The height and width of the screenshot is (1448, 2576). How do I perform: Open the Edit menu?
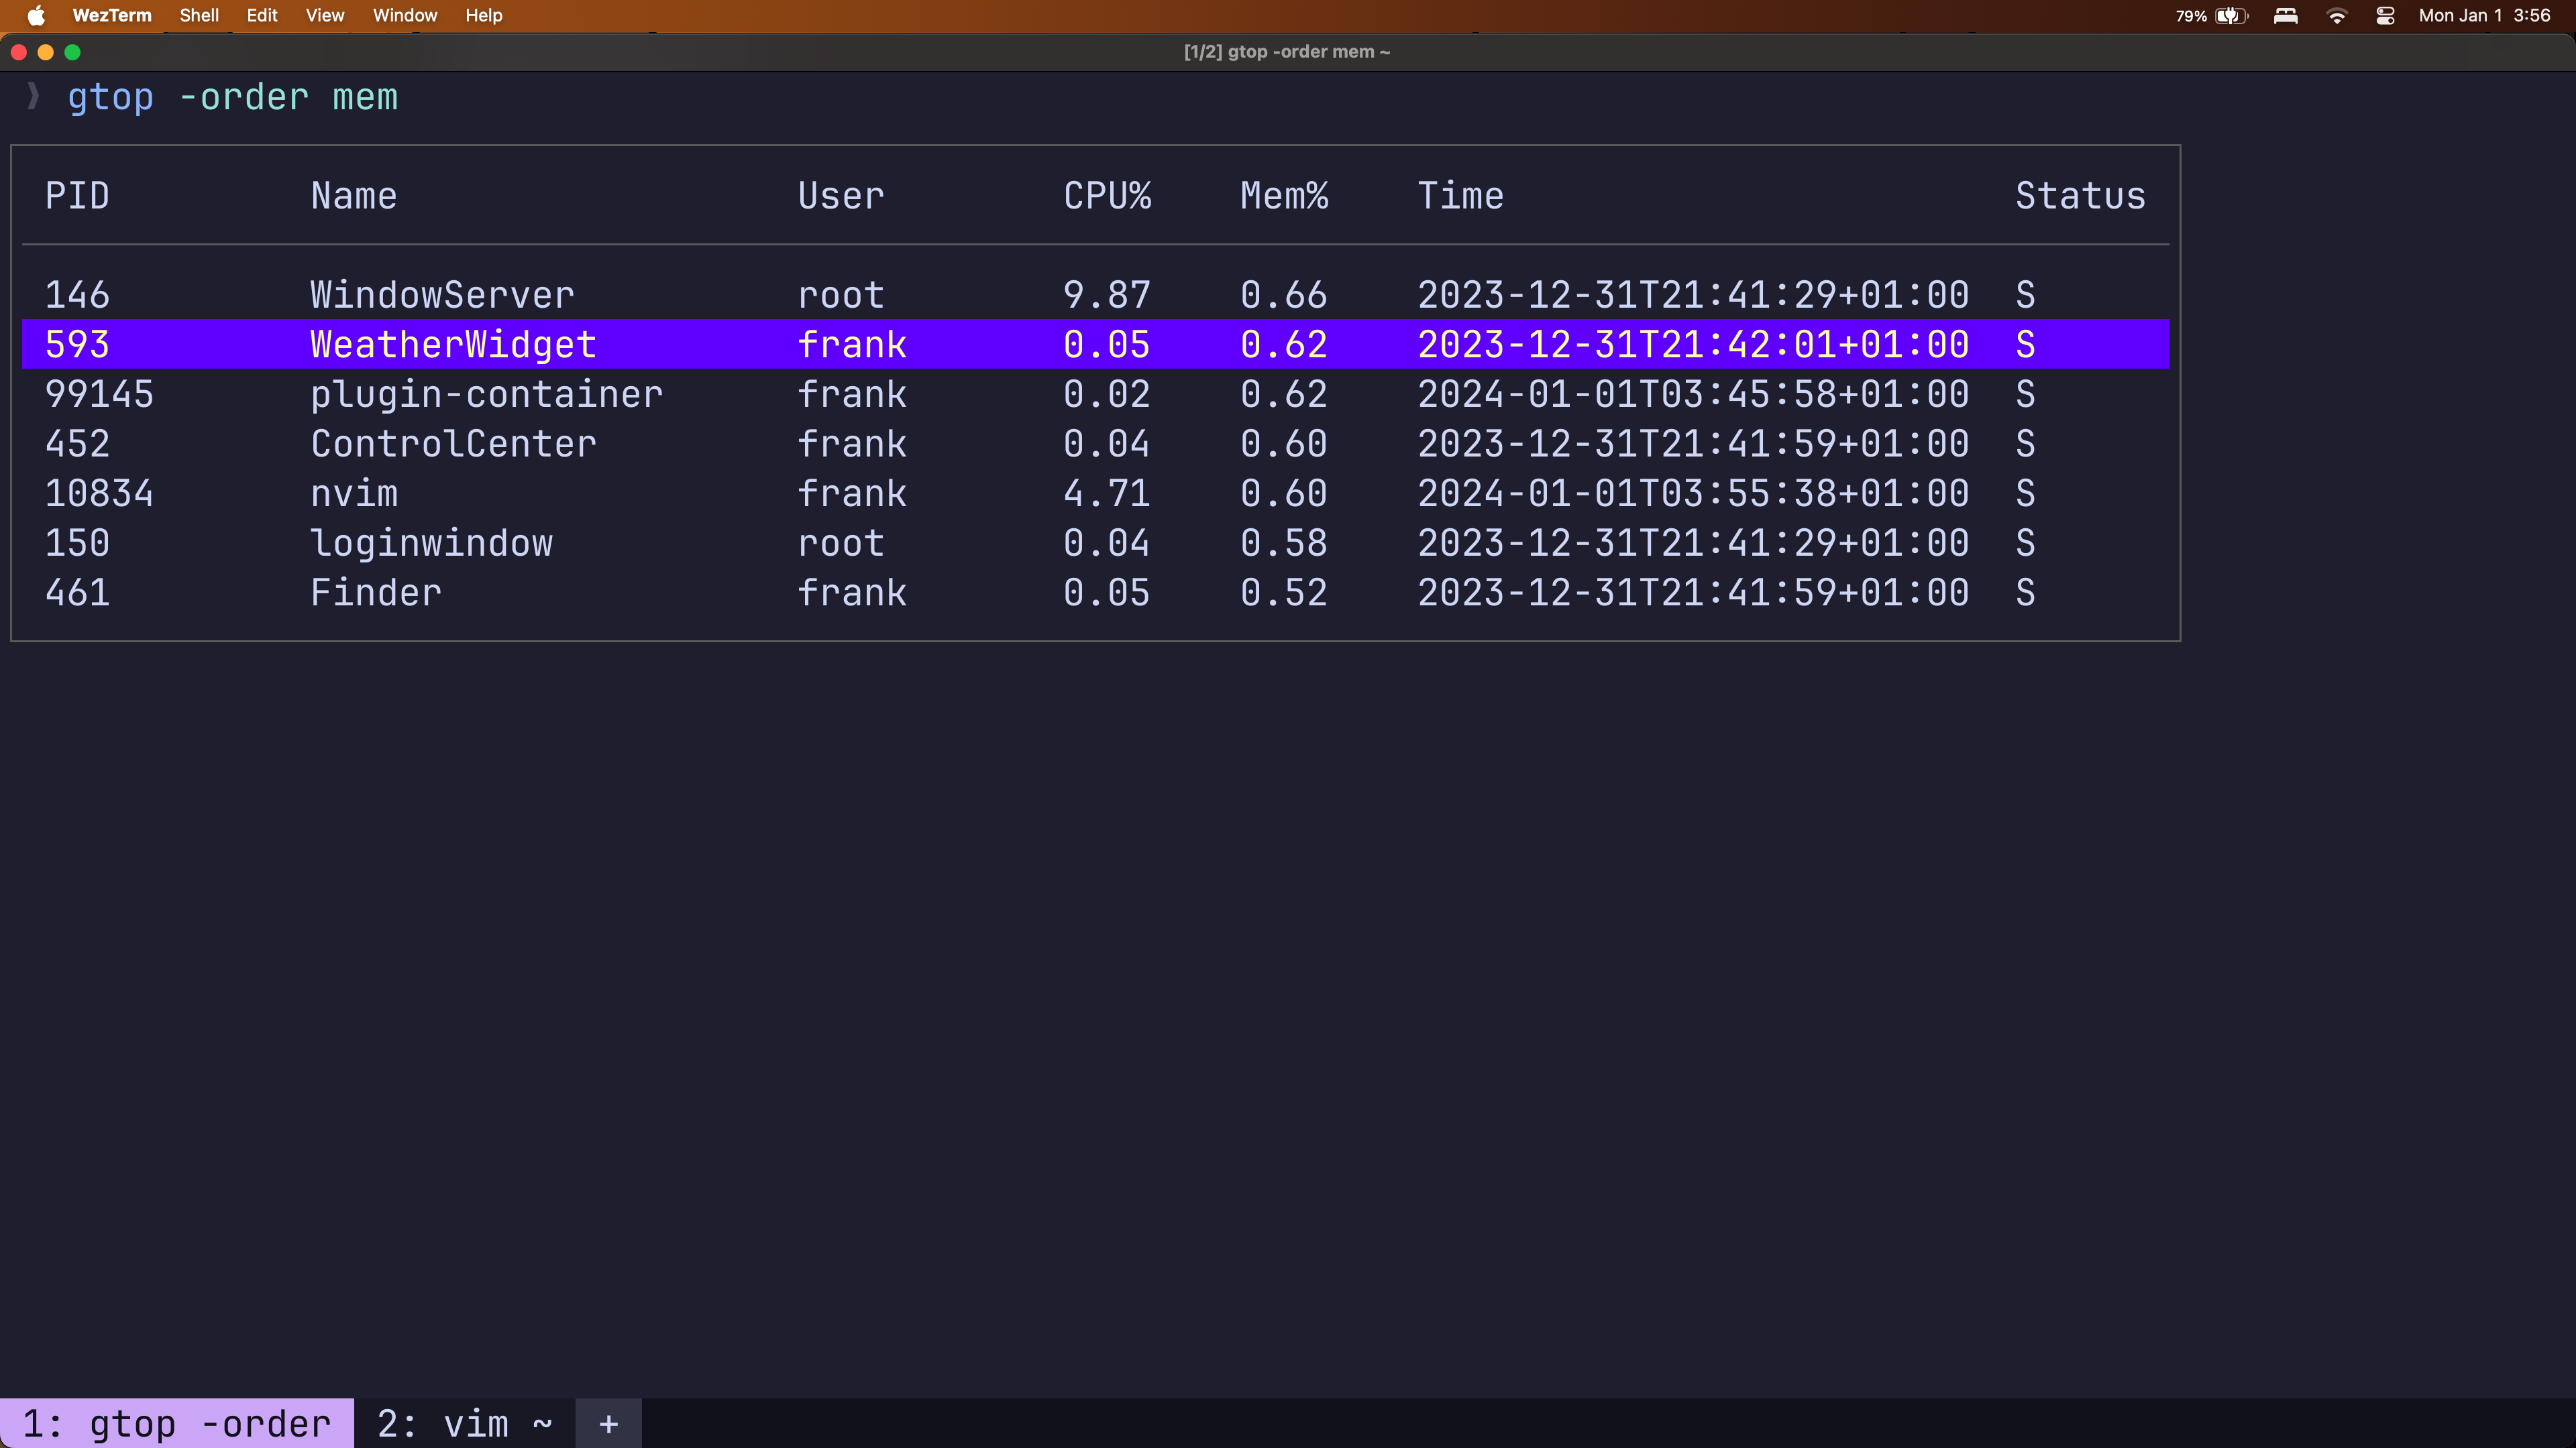(x=262, y=15)
